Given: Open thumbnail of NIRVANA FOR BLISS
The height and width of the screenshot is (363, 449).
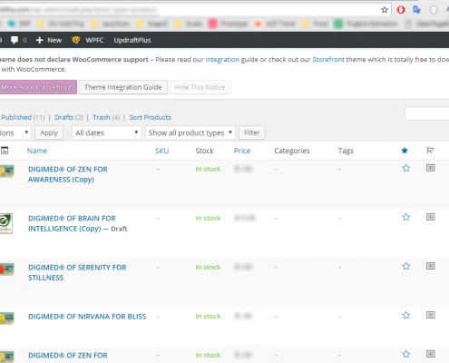Looking at the screenshot, I should [x=6, y=319].
